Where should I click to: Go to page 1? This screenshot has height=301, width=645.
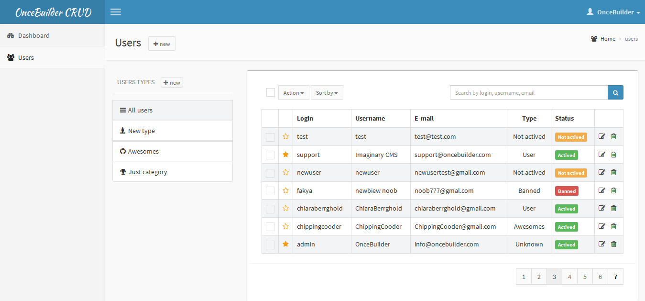[524, 277]
